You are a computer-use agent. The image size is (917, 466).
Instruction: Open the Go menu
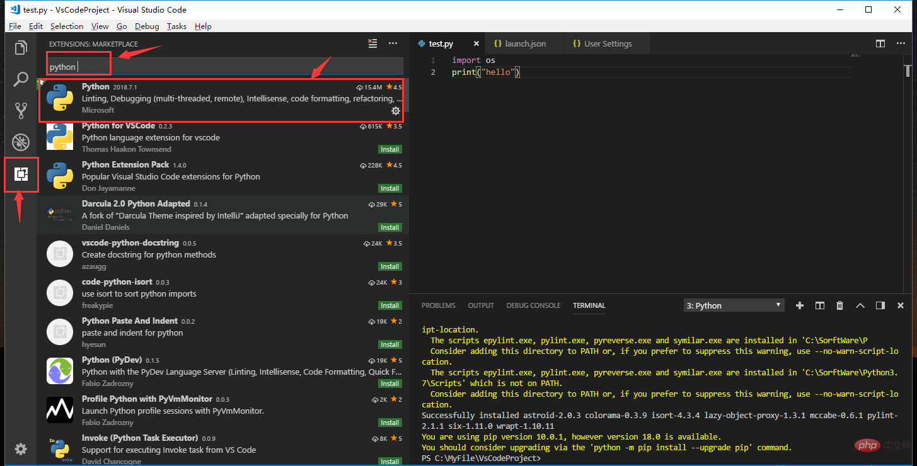(x=122, y=26)
